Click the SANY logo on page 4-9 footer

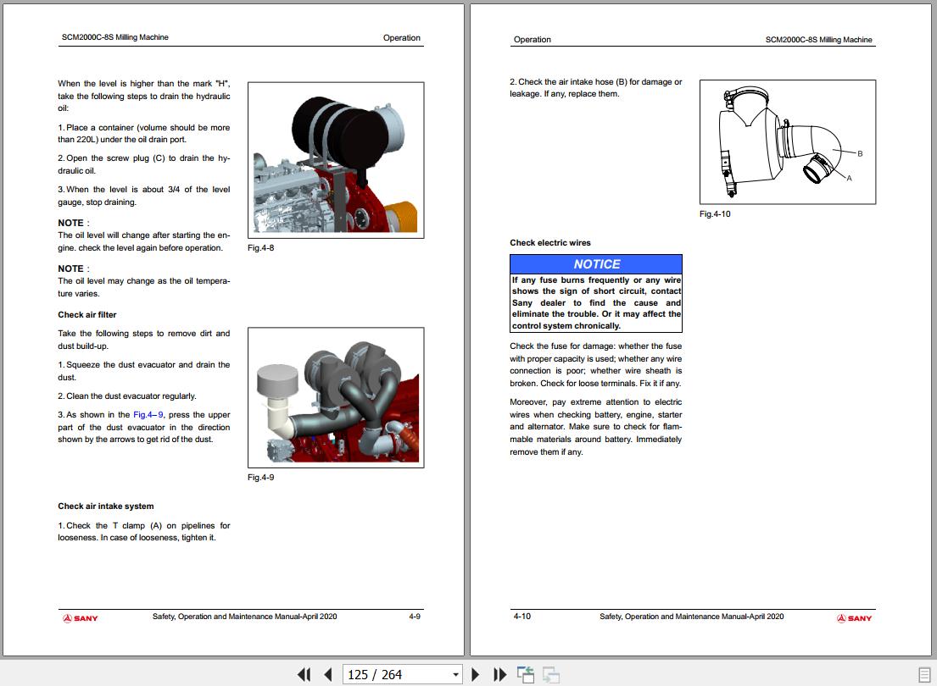point(81,617)
